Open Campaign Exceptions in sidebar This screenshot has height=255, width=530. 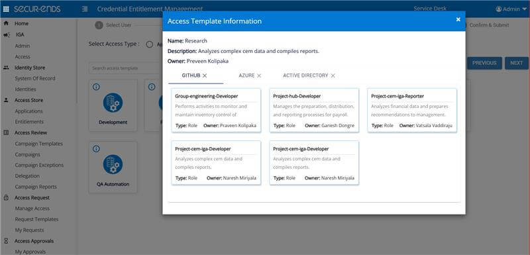(x=39, y=165)
